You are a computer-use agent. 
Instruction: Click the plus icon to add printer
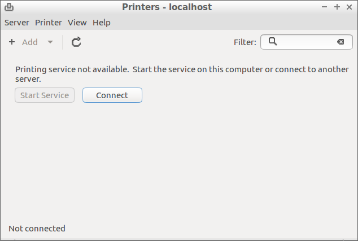click(x=12, y=42)
